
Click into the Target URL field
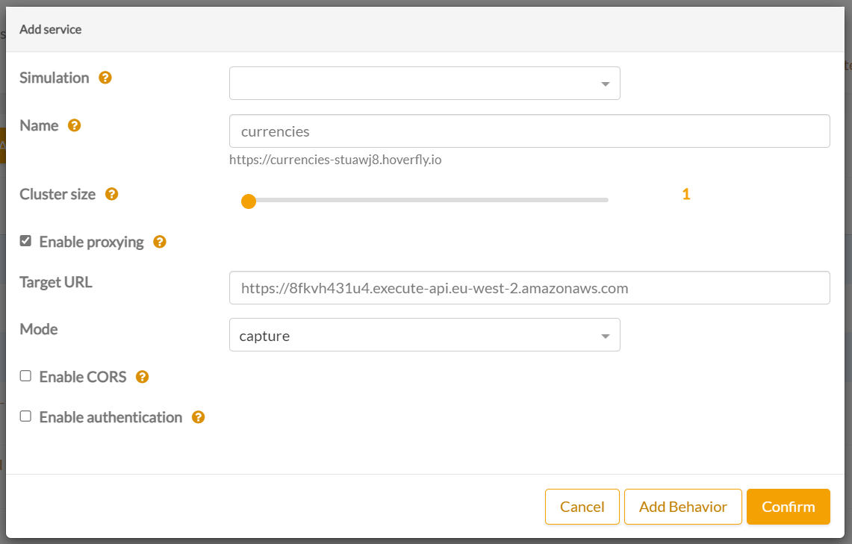tap(529, 288)
